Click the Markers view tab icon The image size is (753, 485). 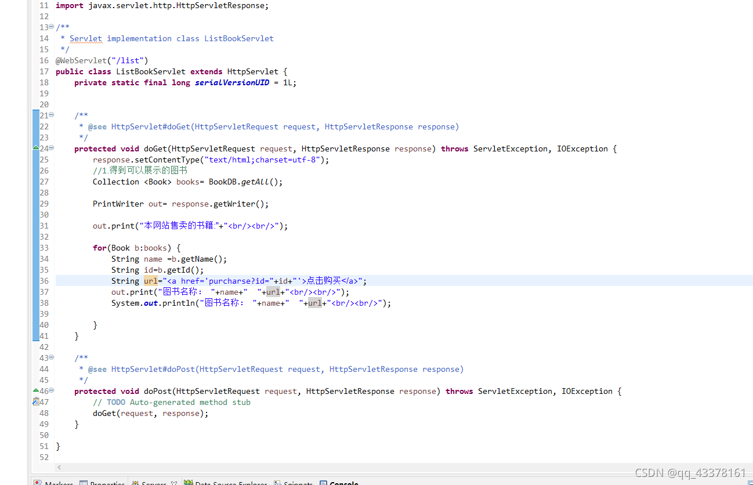point(38,482)
